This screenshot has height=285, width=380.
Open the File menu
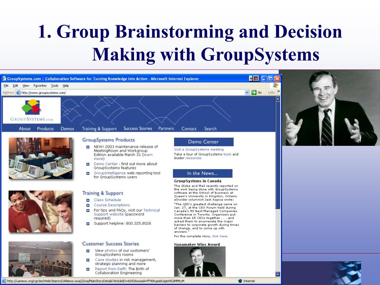pos(6,86)
